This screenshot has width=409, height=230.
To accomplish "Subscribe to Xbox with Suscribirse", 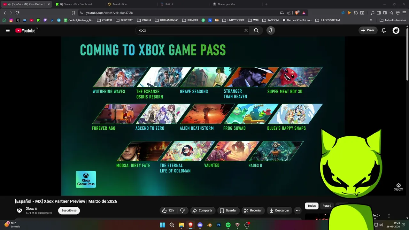I will tap(69, 211).
